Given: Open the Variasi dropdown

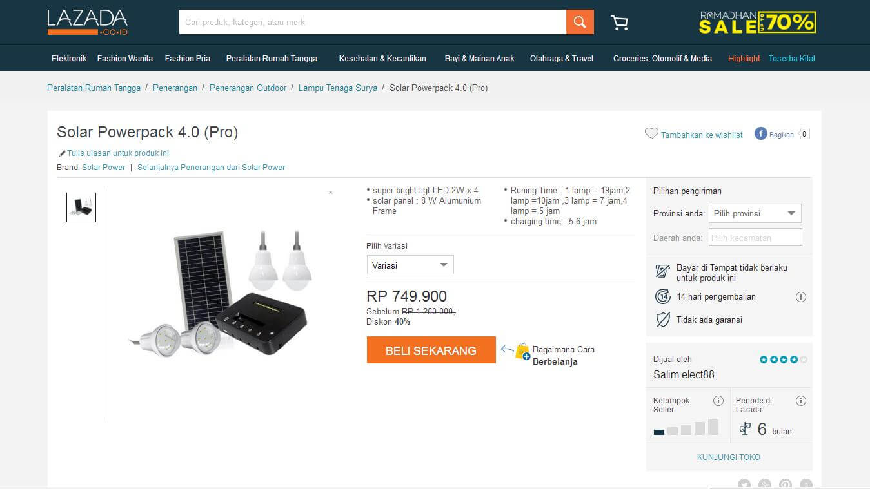Looking at the screenshot, I should coord(410,265).
